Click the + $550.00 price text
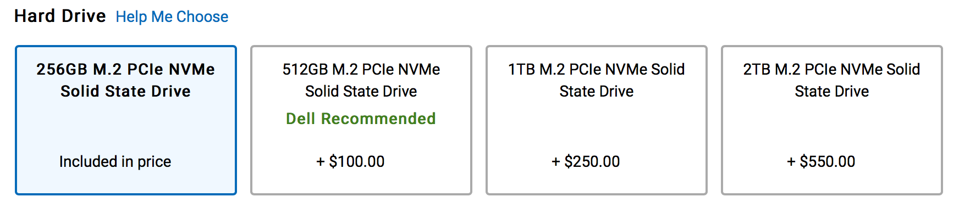The image size is (970, 202). click(821, 161)
